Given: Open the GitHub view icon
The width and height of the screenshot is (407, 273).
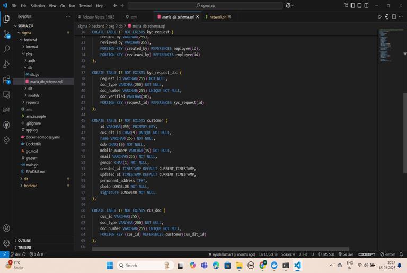Looking at the screenshot, I should click(6, 125).
